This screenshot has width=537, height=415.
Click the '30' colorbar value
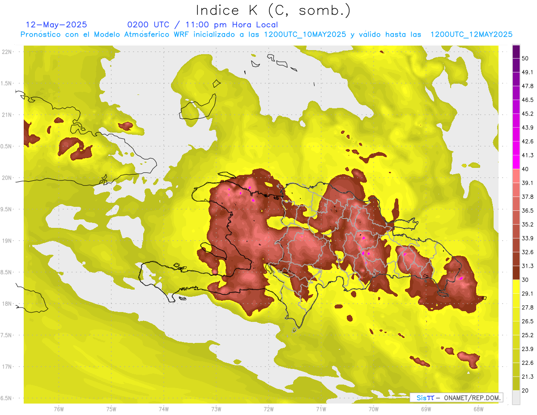pos(526,280)
